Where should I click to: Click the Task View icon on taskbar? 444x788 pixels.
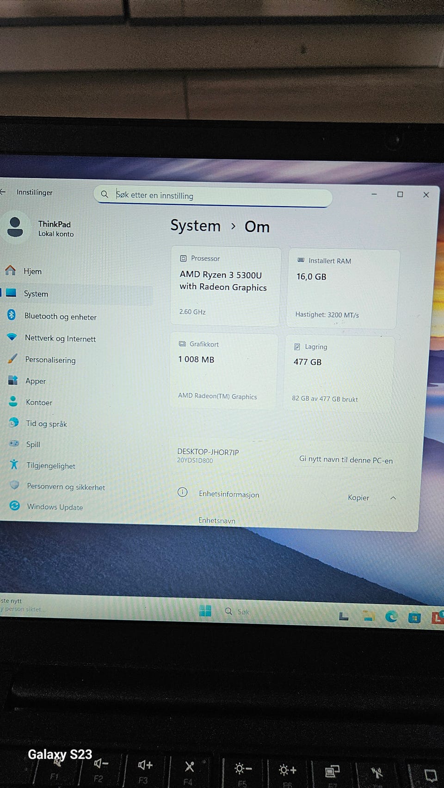tap(344, 616)
